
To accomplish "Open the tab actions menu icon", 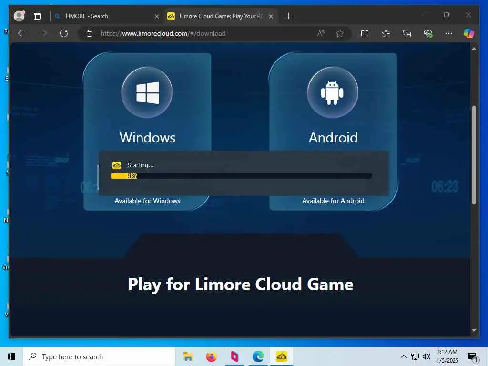I will tap(37, 16).
